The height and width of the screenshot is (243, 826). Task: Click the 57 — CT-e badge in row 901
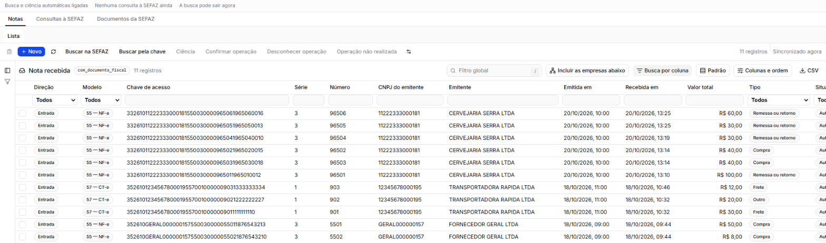pos(97,212)
